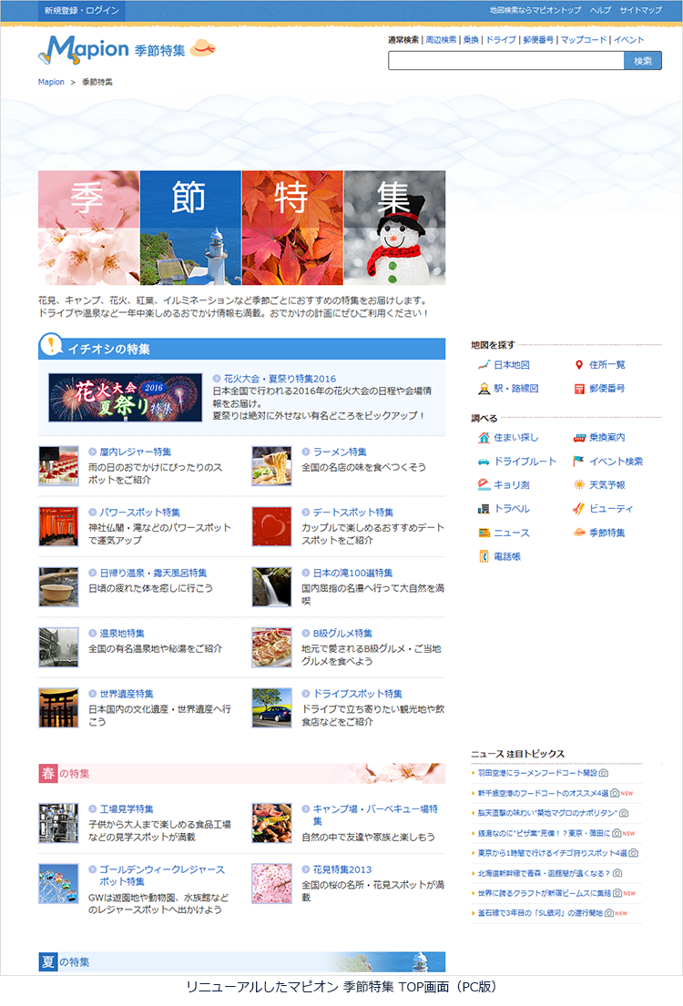The width and height of the screenshot is (683, 1006).
Task: Click the Mapion breadcrumb link
Action: pyautogui.click(x=51, y=82)
